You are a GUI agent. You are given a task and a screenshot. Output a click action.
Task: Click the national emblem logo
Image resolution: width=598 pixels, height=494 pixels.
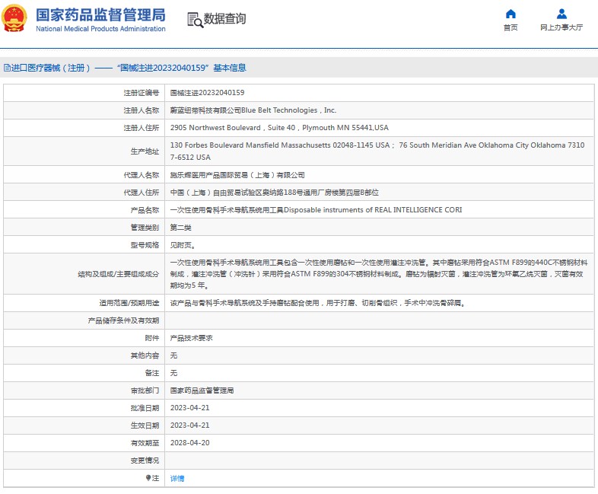pos(14,19)
